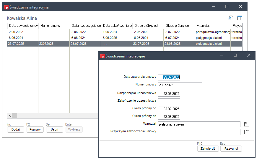Click the Popraw button
This screenshot has width=262, height=160.
tap(35, 129)
